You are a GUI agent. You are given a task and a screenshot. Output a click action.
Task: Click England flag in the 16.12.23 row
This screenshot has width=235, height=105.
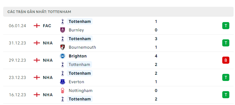coord(37,95)
